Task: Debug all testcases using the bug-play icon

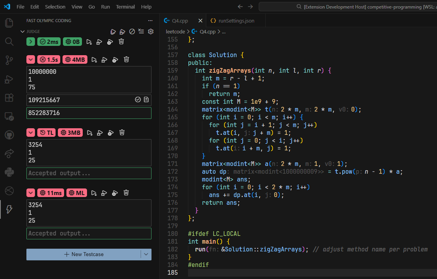Action: [122, 31]
